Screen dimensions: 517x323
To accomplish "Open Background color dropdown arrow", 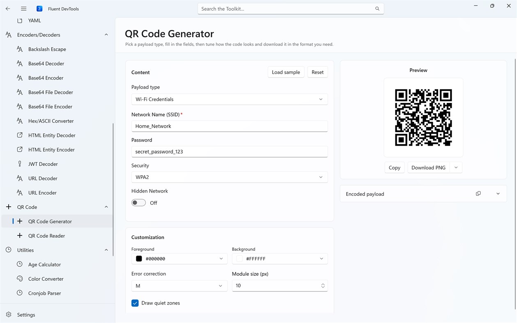I will point(322,259).
